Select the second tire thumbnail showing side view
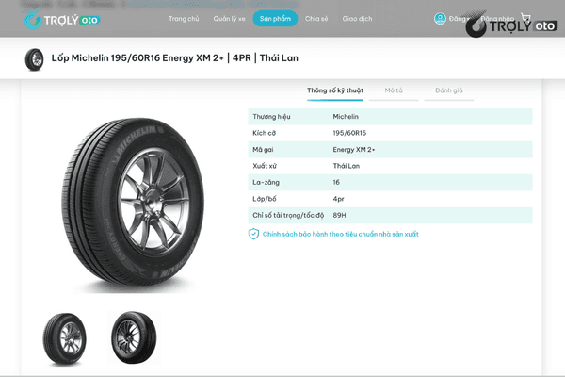 tap(134, 337)
